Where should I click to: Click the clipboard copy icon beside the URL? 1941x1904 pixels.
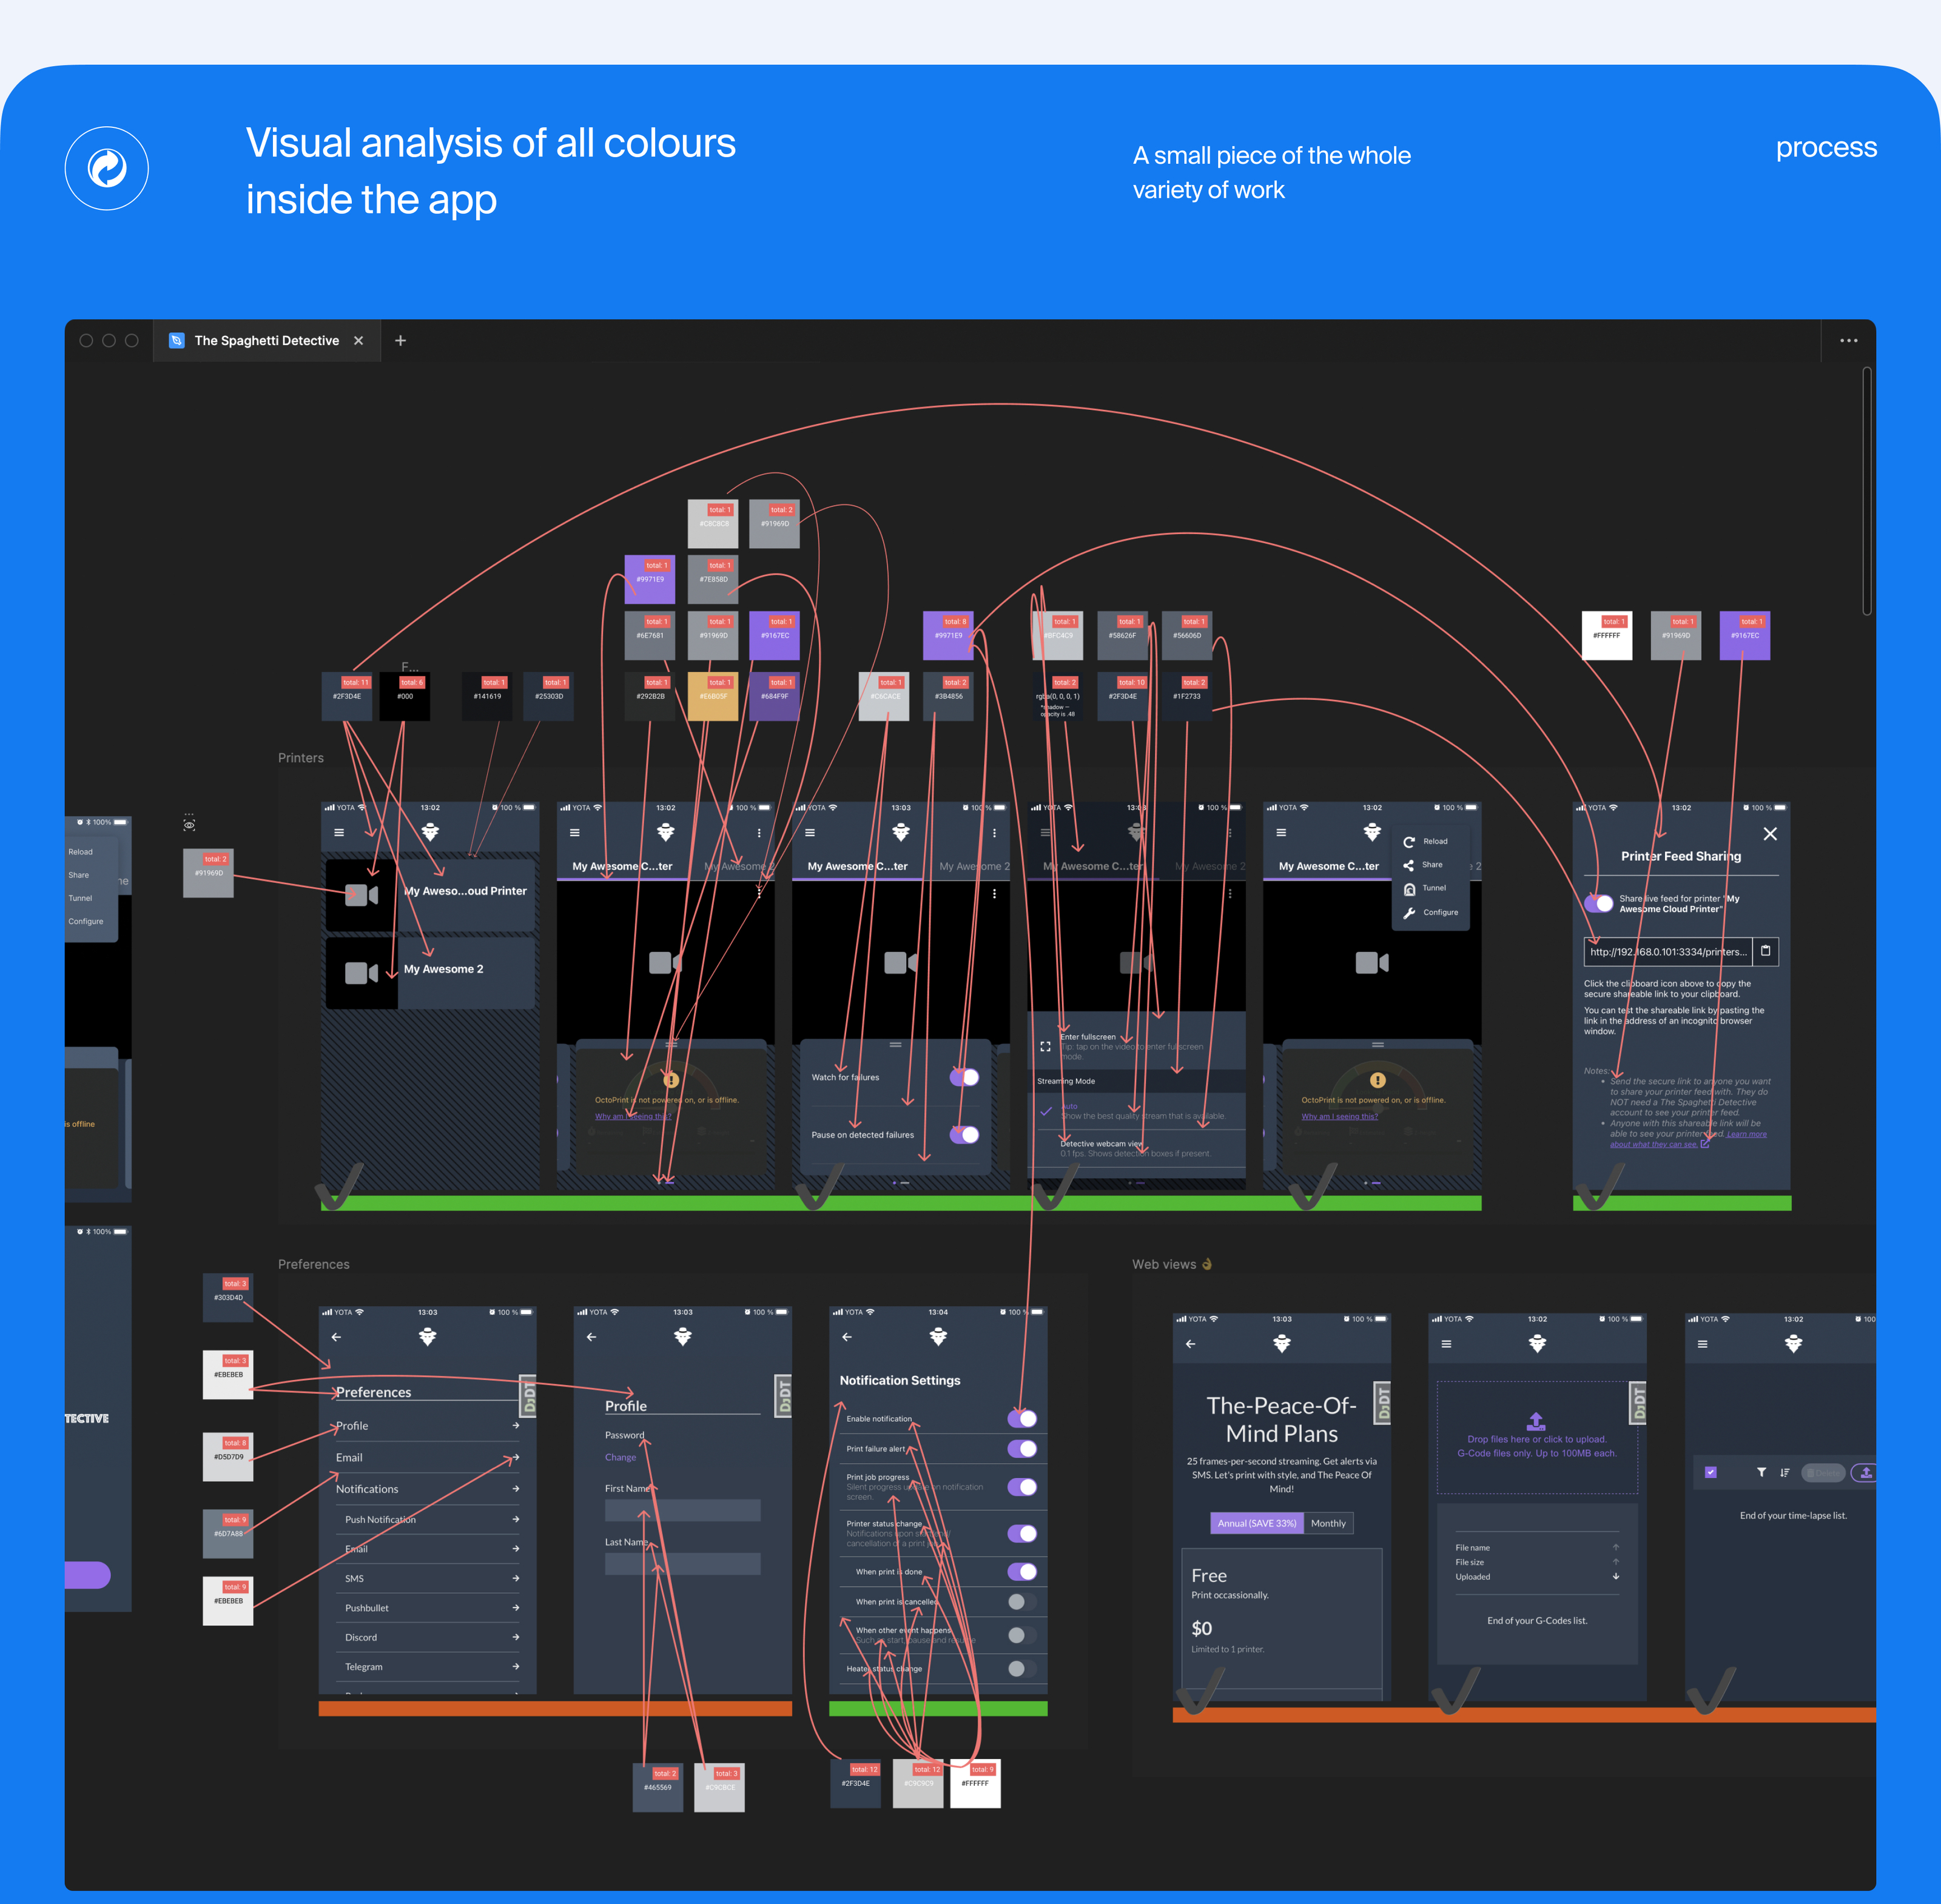coord(1765,951)
